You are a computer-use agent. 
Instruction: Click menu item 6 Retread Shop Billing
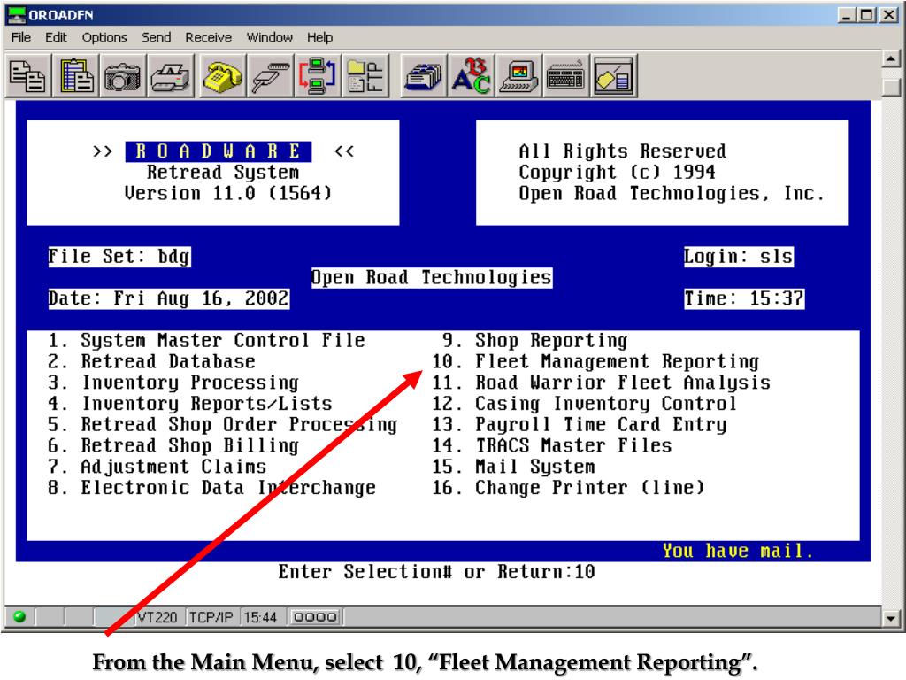tap(173, 445)
